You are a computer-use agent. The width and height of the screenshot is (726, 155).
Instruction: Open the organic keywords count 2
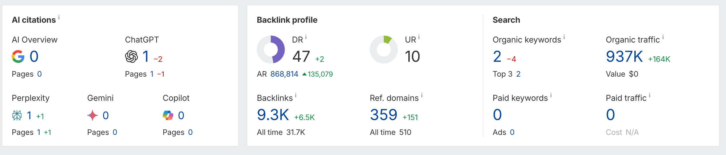(x=497, y=57)
